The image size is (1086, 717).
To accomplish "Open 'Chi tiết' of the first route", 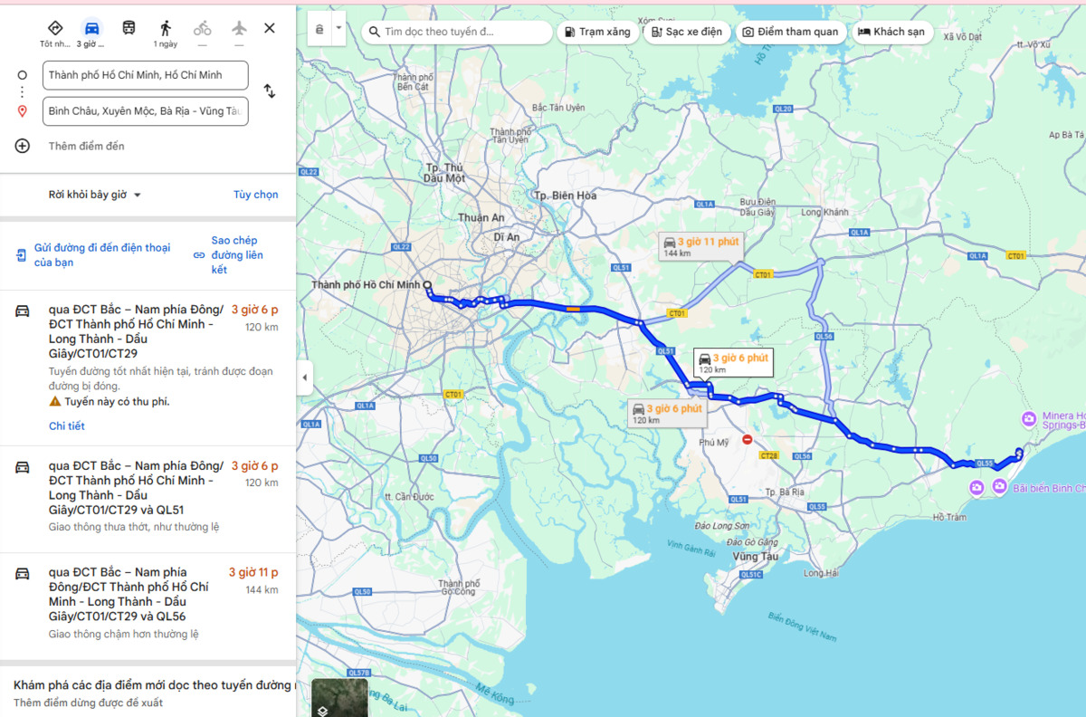I will click(x=67, y=425).
